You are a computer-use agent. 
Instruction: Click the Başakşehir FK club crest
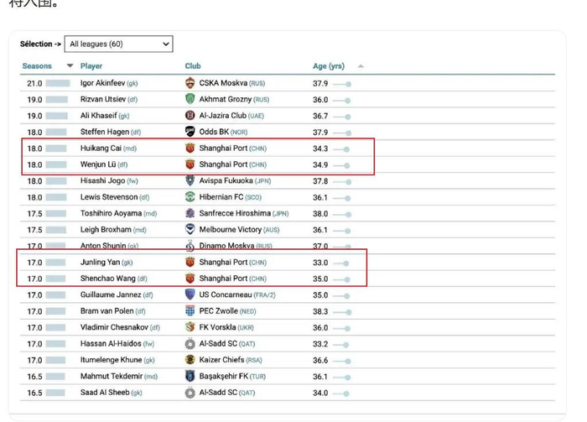click(x=190, y=377)
